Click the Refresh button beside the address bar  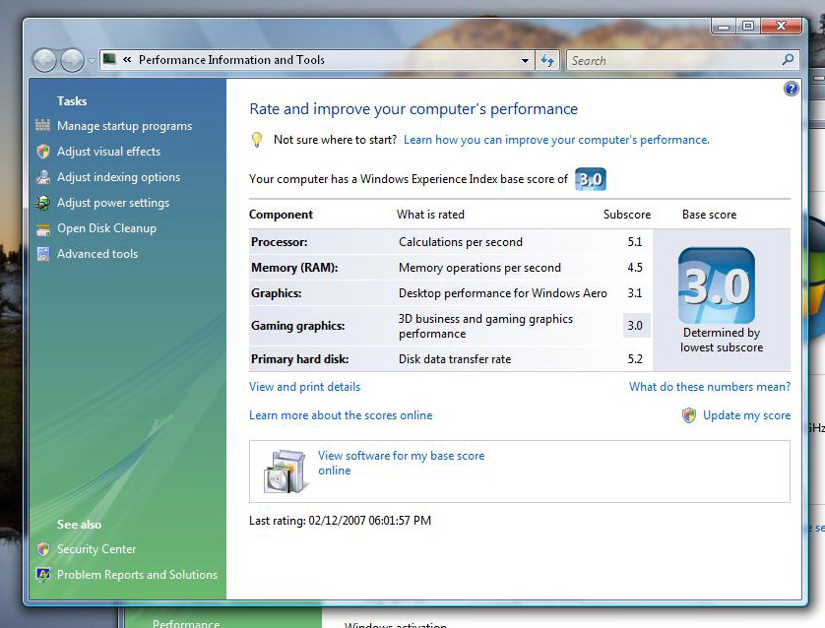[x=547, y=60]
